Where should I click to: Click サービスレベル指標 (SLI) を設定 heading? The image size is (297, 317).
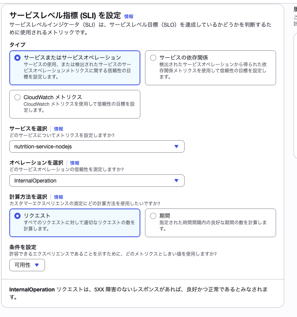point(65,16)
